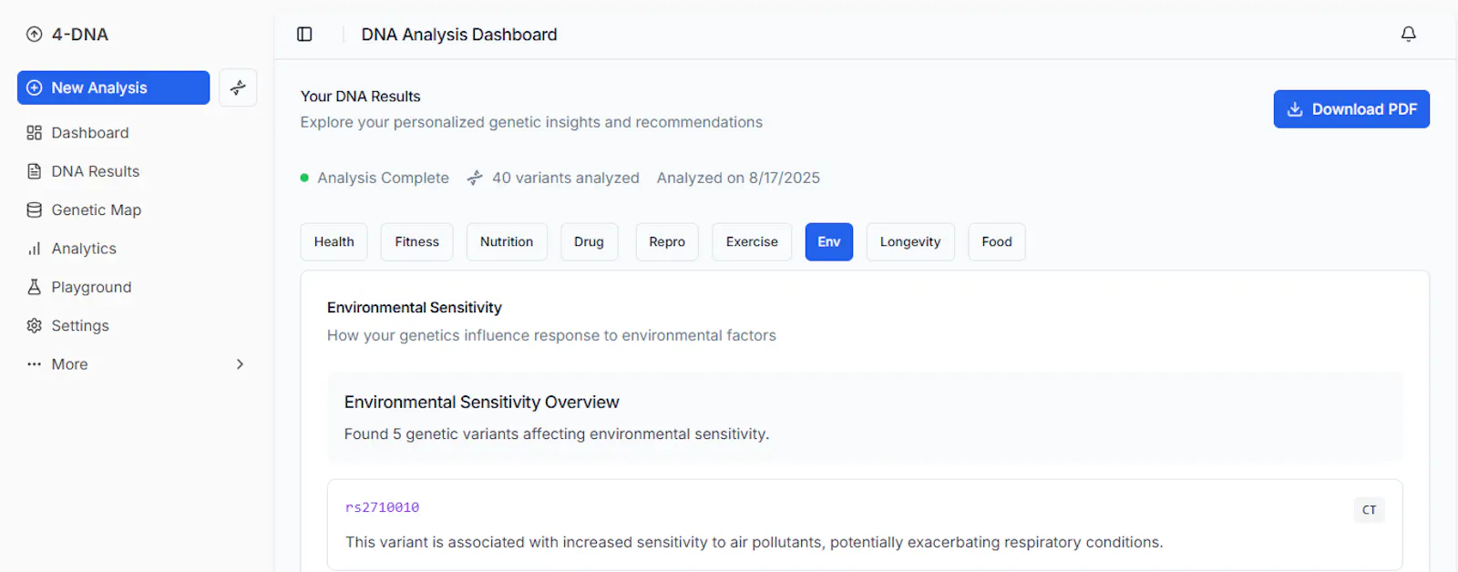Click the More ellipsis icon
Image resolution: width=1458 pixels, height=572 pixels.
pyautogui.click(x=35, y=364)
